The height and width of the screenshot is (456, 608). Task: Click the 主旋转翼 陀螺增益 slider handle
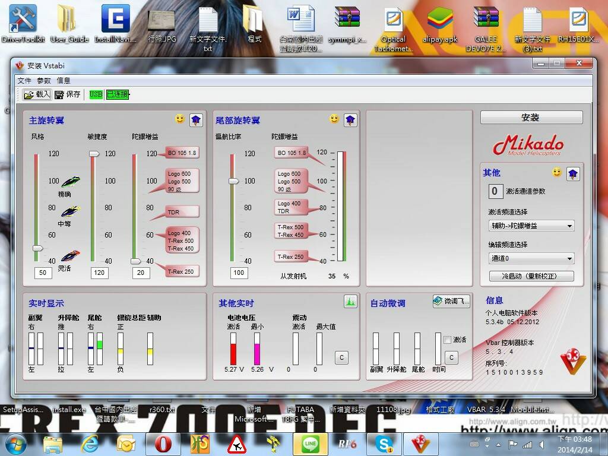click(x=136, y=261)
